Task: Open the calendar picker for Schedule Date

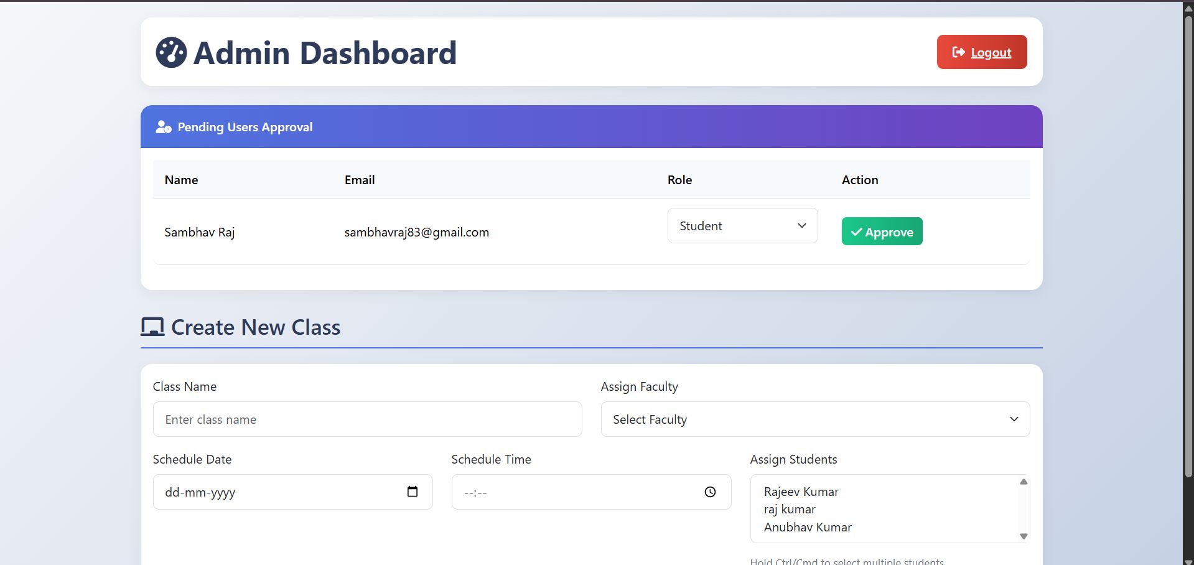Action: [x=413, y=492]
